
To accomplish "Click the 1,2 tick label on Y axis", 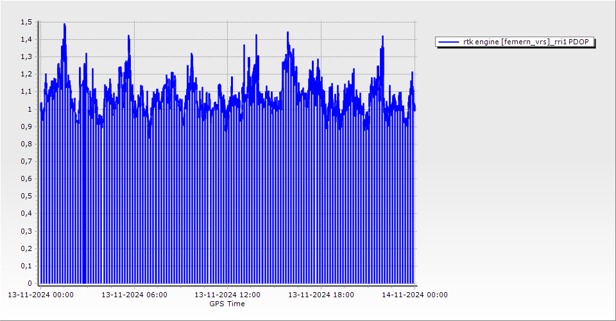I will point(26,74).
